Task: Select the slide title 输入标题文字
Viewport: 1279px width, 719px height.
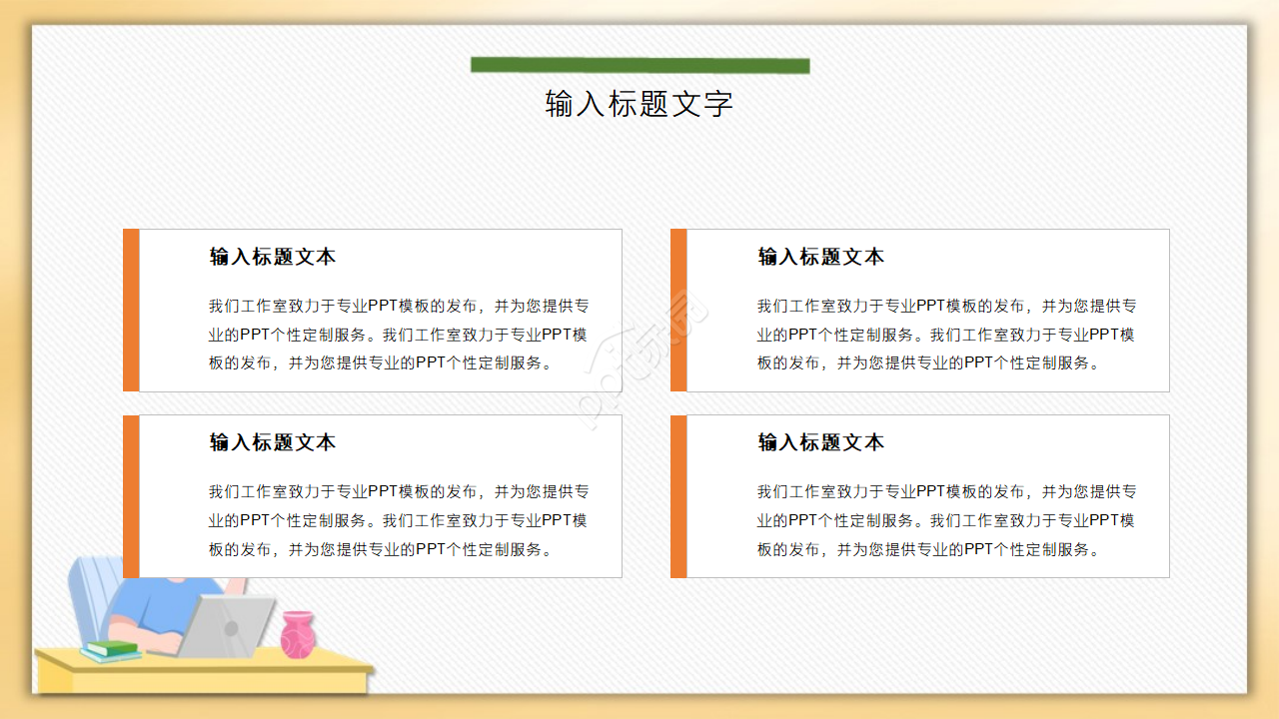Action: click(x=639, y=103)
